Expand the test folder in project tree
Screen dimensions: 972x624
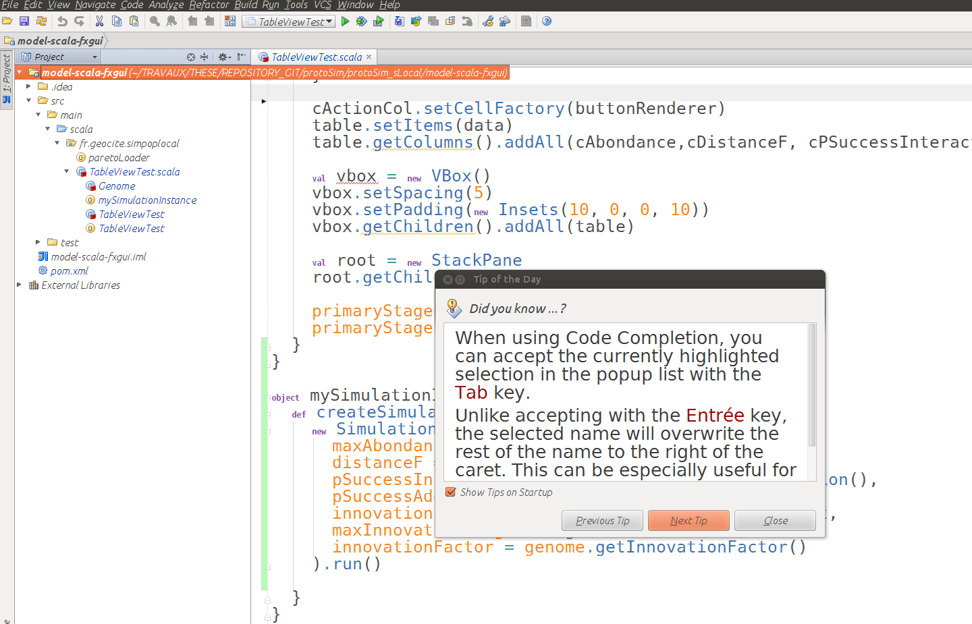38,242
